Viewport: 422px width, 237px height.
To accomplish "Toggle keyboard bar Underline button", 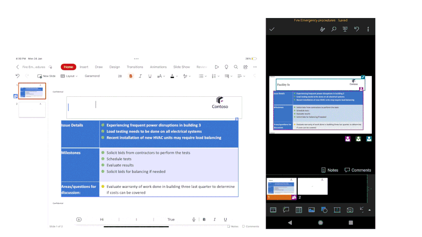I will 225,219.
